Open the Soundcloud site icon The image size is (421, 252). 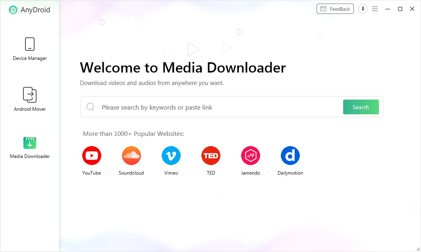(131, 156)
